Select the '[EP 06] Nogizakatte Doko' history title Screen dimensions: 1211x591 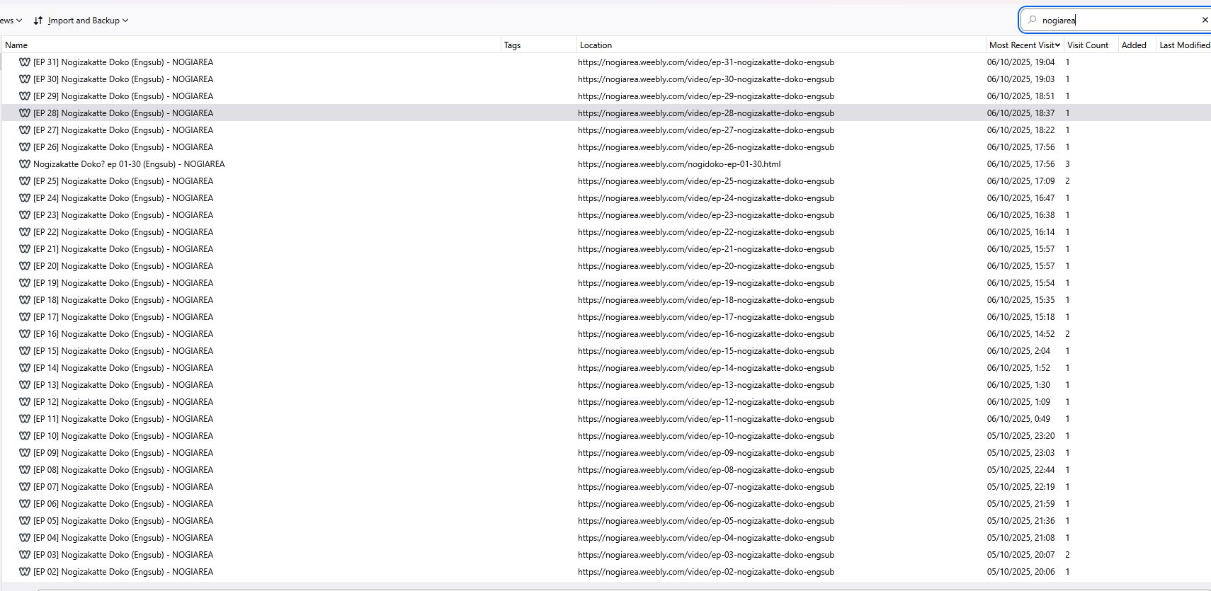click(123, 504)
